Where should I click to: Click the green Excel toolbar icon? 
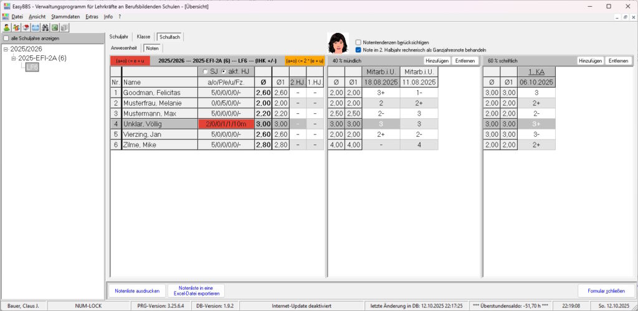click(x=55, y=27)
